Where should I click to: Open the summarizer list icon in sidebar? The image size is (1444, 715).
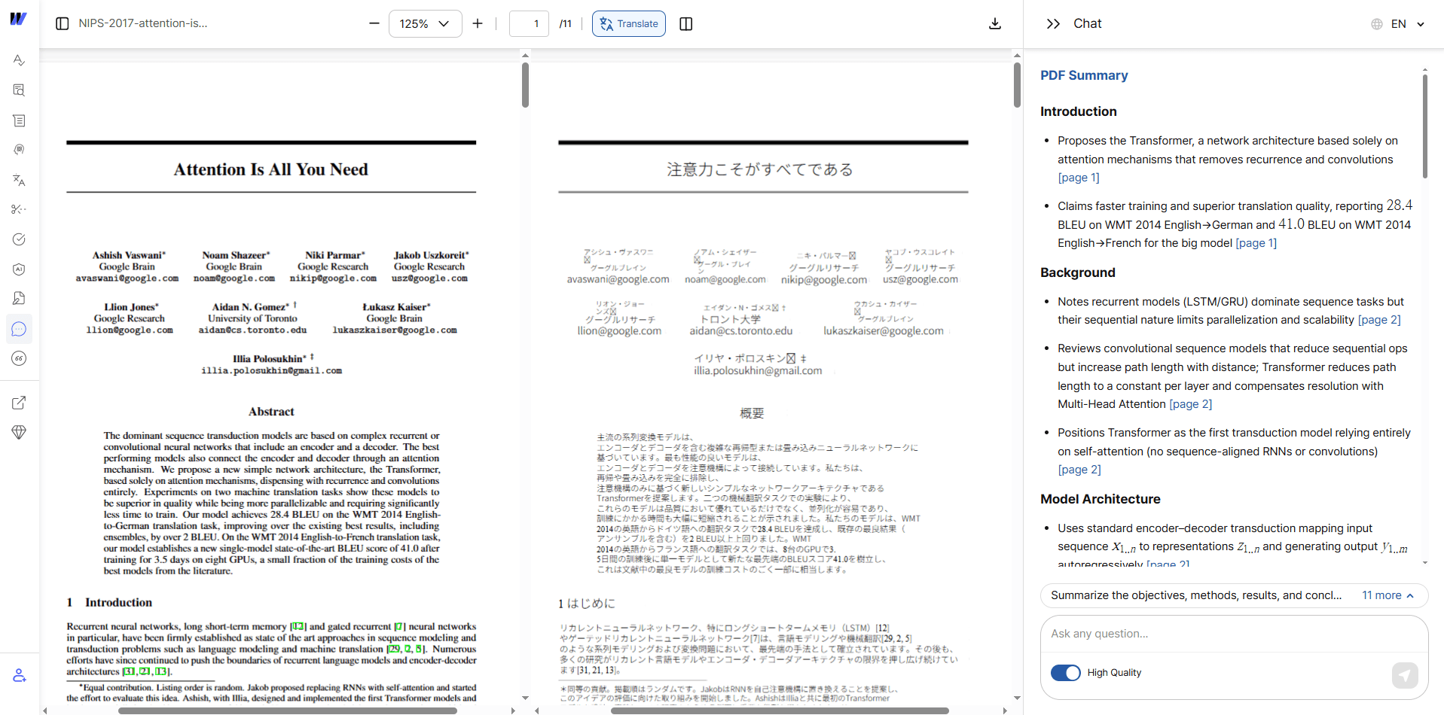[19, 120]
